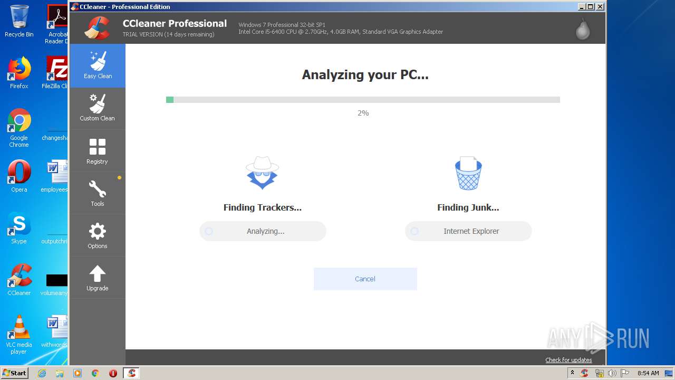This screenshot has width=675, height=380.
Task: Click the CCleaner tray icon
Action: tap(584, 373)
